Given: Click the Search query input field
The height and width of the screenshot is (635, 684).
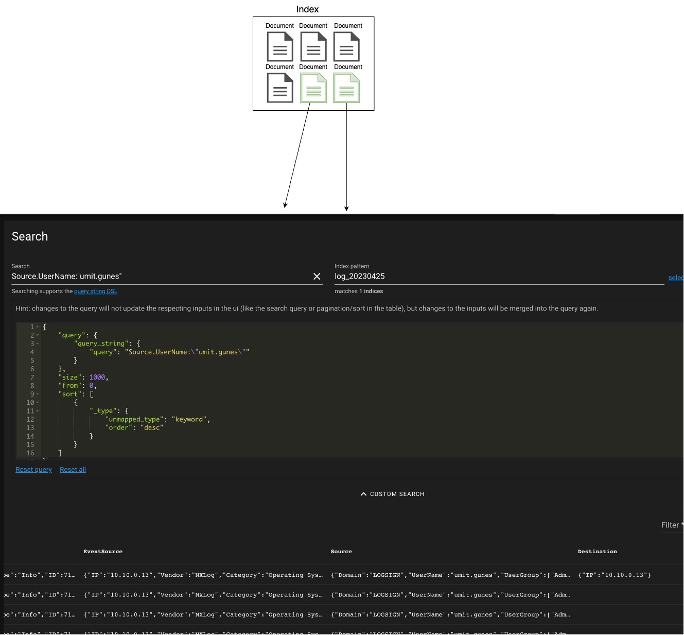Looking at the screenshot, I should pos(161,277).
